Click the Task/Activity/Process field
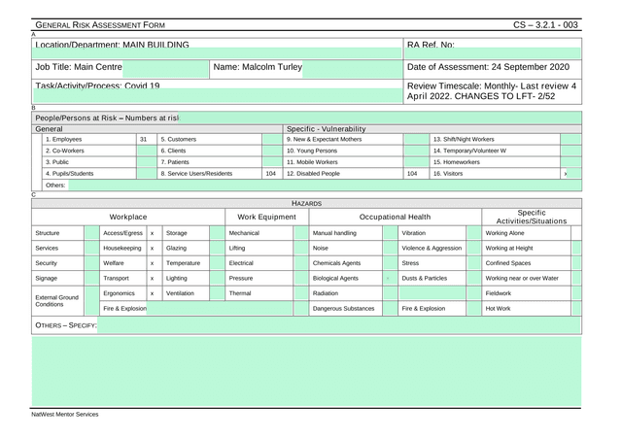 (x=218, y=95)
